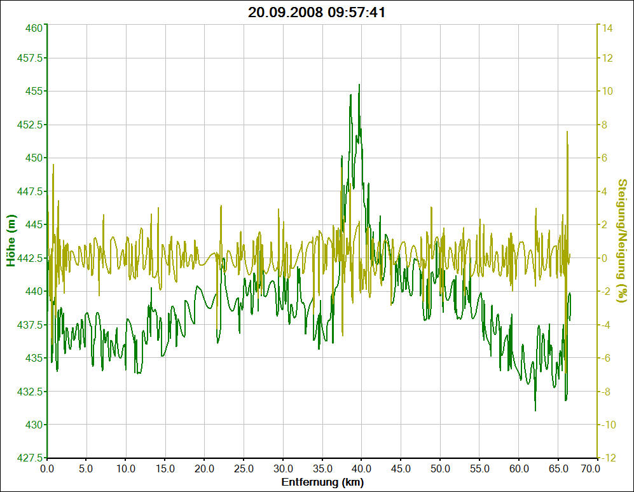Screen dimensions: 634x492
Task: Click the chart title showing 20.09.2008 09:57:41
Action: click(317, 12)
